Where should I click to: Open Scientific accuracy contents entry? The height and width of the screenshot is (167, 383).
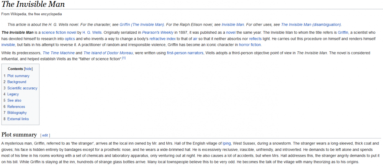pos(22,88)
